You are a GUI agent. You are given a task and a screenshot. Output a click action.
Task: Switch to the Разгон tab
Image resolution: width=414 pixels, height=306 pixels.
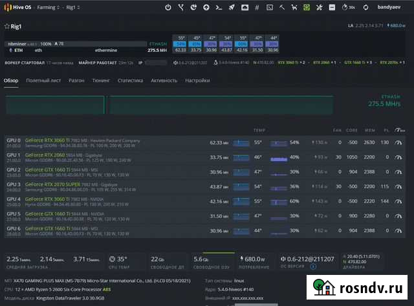tap(76, 81)
